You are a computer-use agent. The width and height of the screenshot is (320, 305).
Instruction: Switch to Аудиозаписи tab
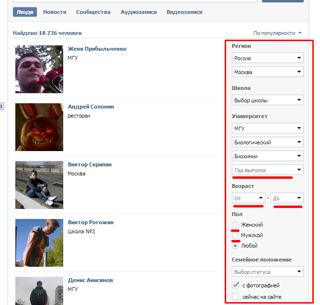(x=139, y=12)
